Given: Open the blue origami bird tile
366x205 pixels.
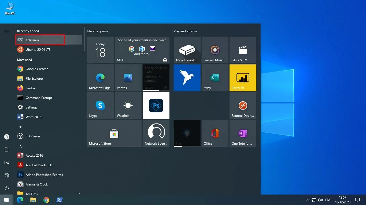Looking at the screenshot, I should 187,78.
